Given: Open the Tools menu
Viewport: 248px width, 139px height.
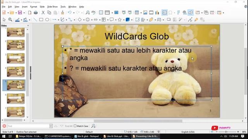Looking at the screenshot, I should [63, 7].
